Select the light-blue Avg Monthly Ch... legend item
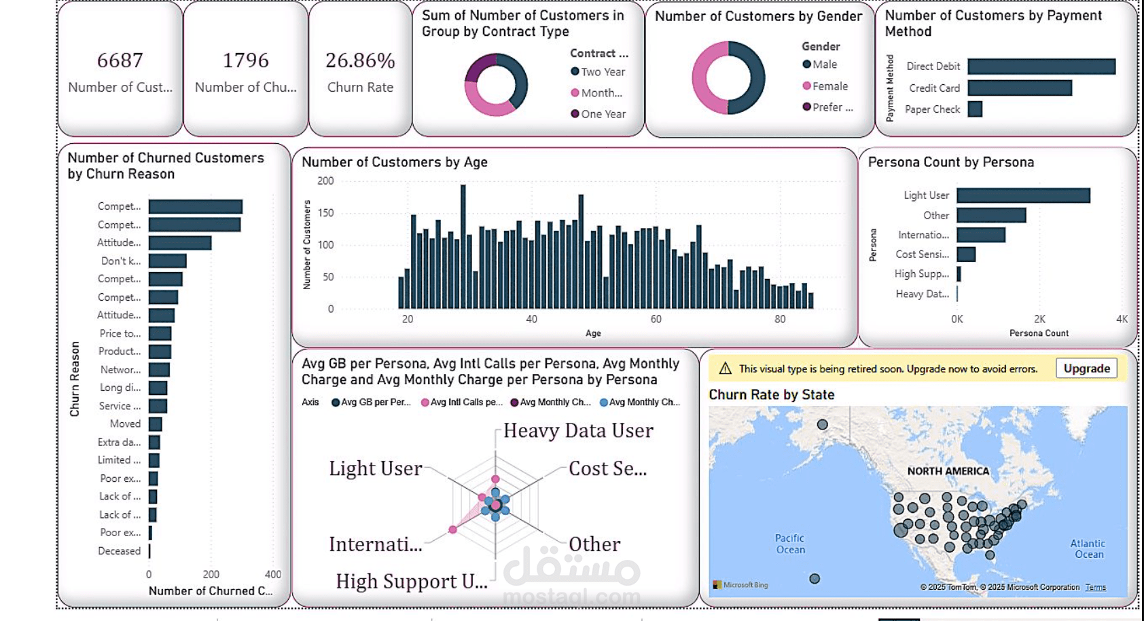The width and height of the screenshot is (1144, 621). pos(640,402)
